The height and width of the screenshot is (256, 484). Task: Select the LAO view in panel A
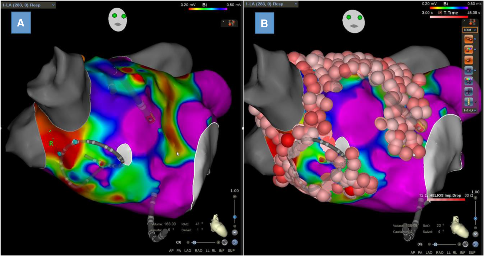187,251
